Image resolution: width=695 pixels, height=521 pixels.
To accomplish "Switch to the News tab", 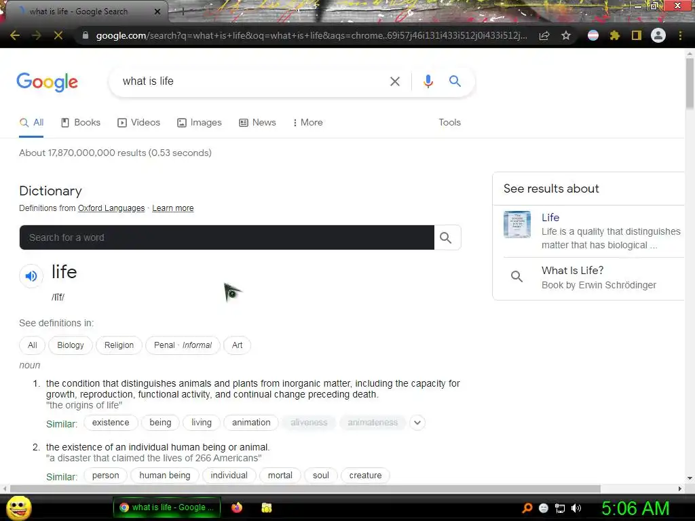I will click(257, 123).
